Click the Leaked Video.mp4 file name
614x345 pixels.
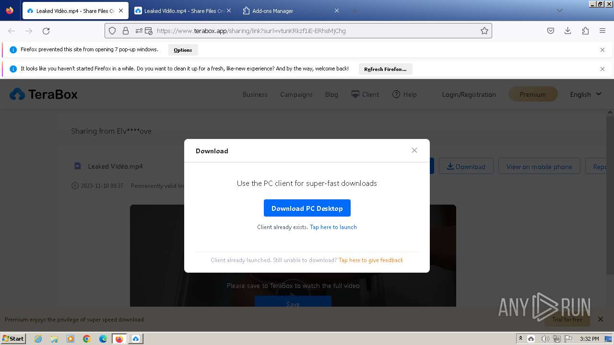[x=115, y=166]
